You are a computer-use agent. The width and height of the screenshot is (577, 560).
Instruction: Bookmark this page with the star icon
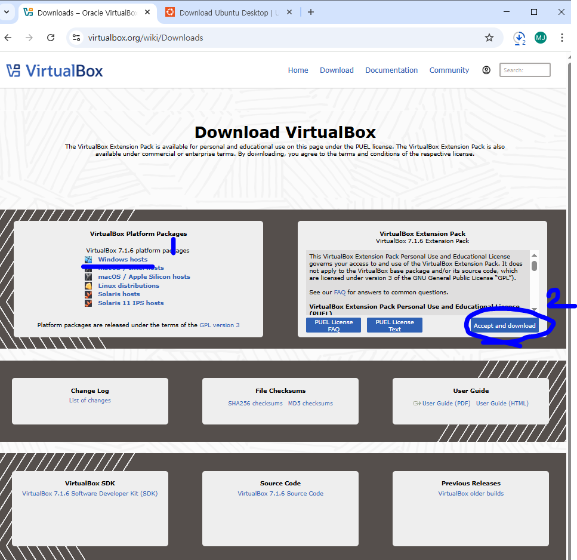[x=489, y=38]
